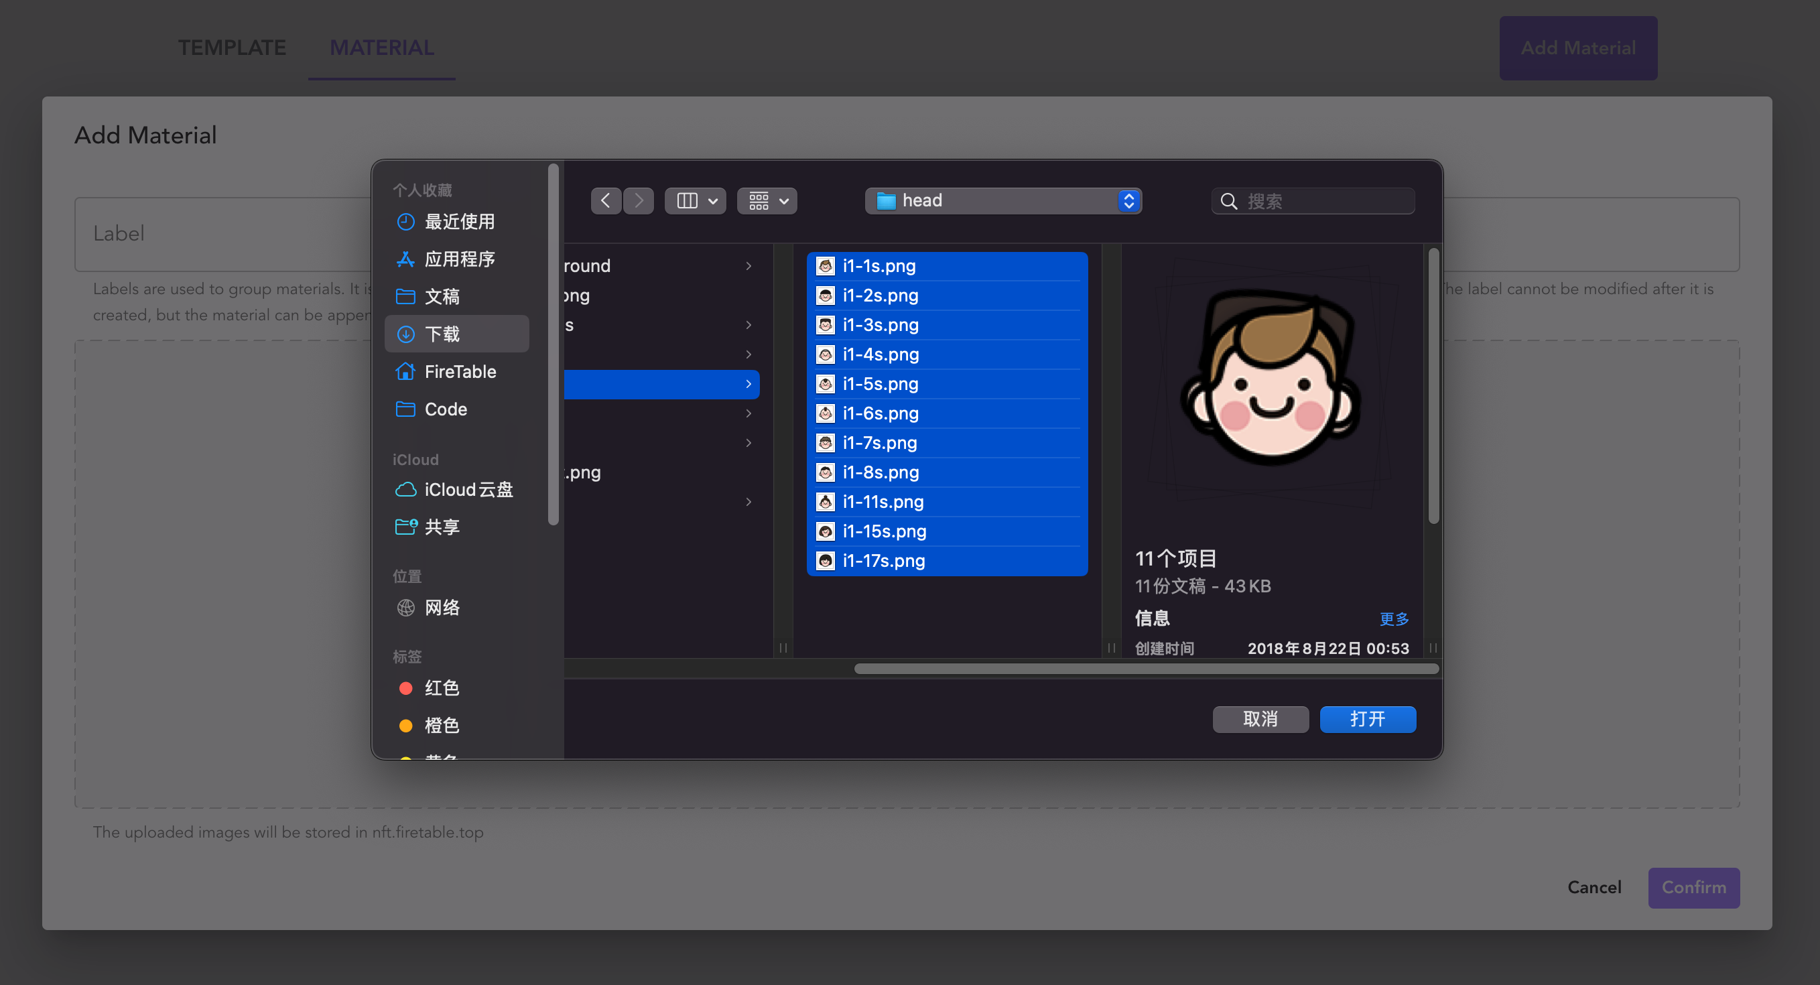Select the red (红色) tag
This screenshot has width=1820, height=985.
click(x=442, y=687)
